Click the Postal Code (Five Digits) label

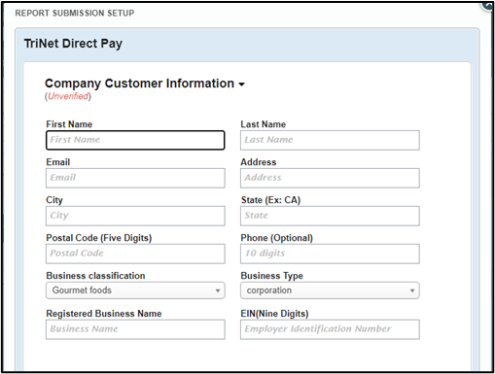point(99,238)
